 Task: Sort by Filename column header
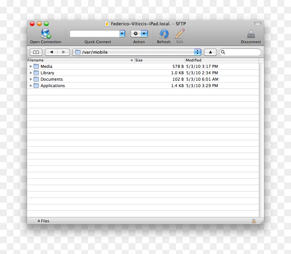(x=80, y=60)
